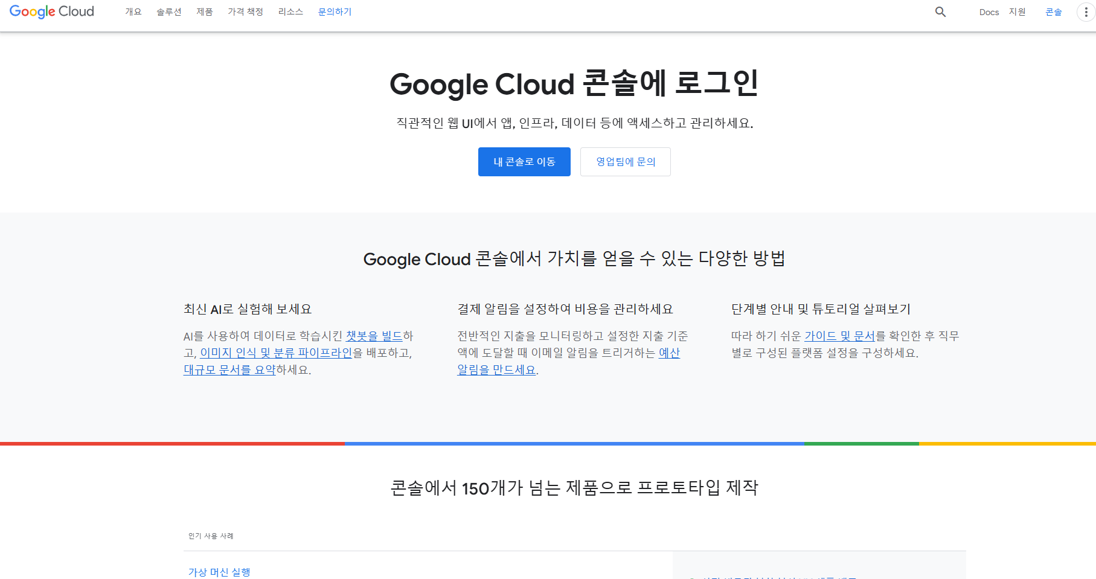Open the 솔루션 navigation menu

pos(169,11)
